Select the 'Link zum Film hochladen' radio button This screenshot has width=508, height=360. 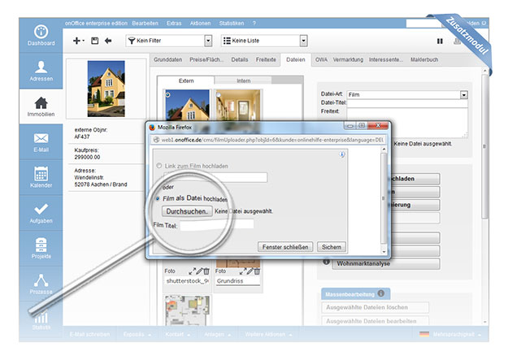point(159,166)
